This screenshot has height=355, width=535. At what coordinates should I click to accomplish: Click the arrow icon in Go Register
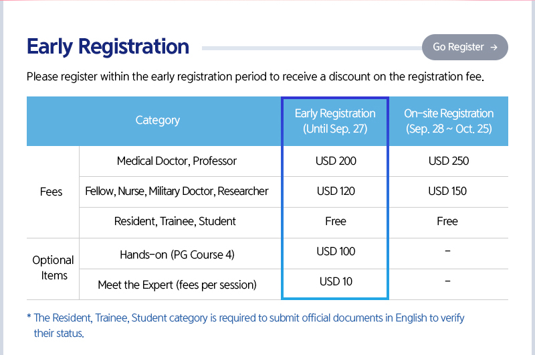494,48
